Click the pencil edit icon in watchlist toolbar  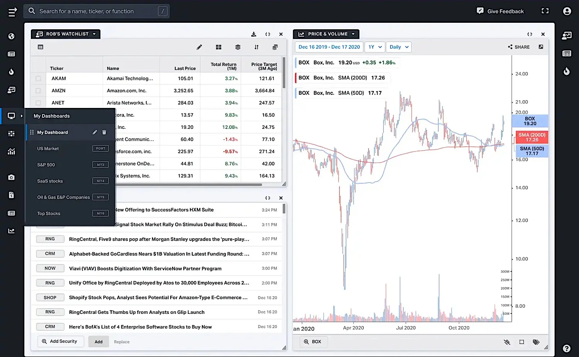[x=199, y=47]
